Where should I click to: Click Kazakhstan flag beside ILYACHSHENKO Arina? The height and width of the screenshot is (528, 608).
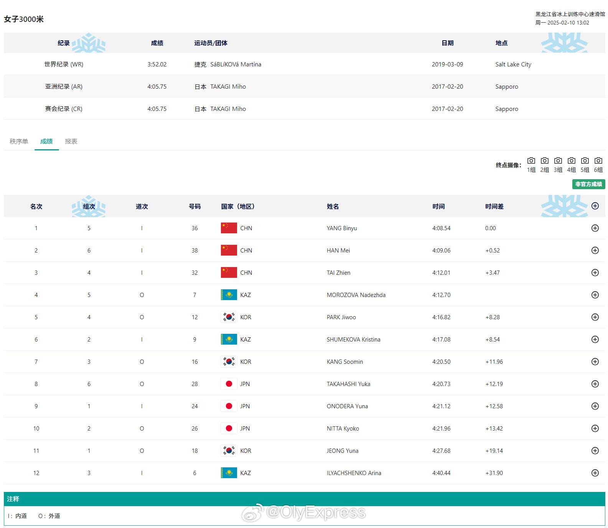pyautogui.click(x=229, y=473)
